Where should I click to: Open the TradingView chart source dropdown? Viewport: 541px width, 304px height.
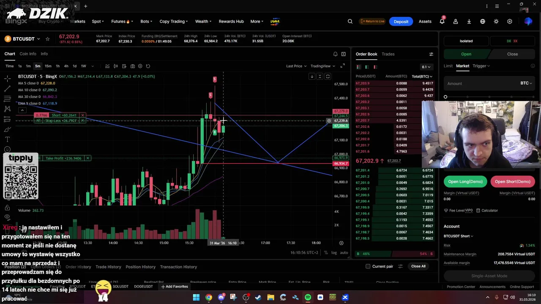[322, 66]
